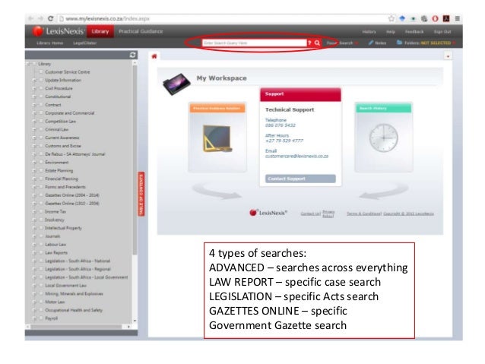This screenshot has width=485, height=364.
Task: Tick the Contract checkbox
Action: pos(41,105)
